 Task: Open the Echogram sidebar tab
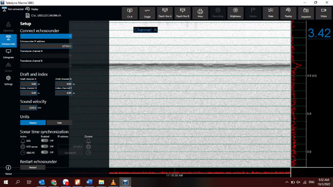[8, 54]
